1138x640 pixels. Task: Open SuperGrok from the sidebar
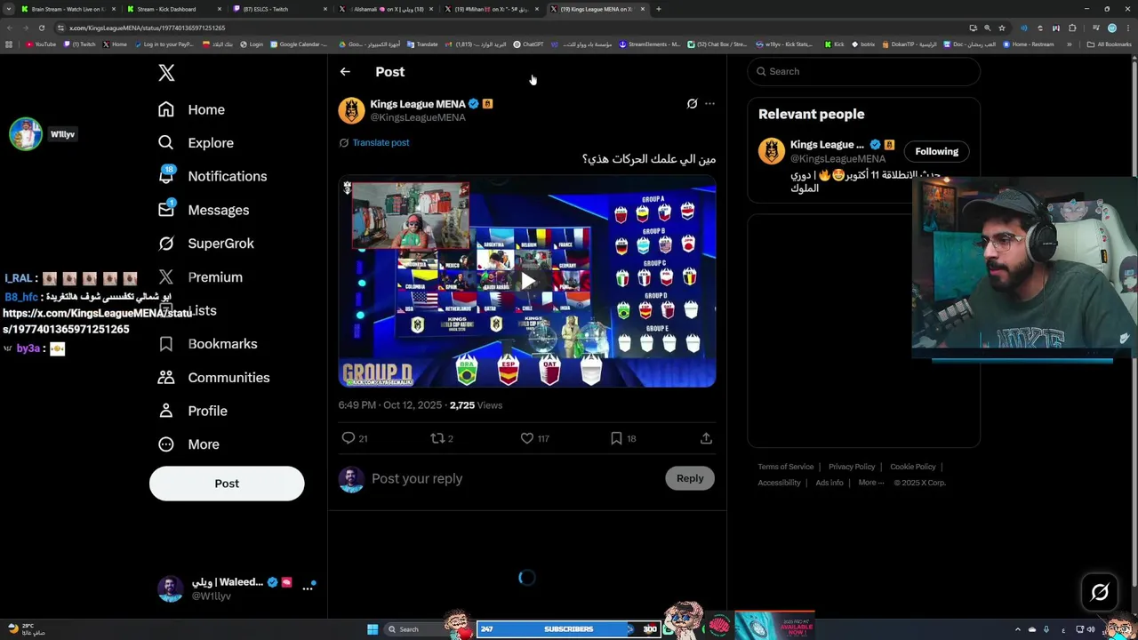[205, 244]
